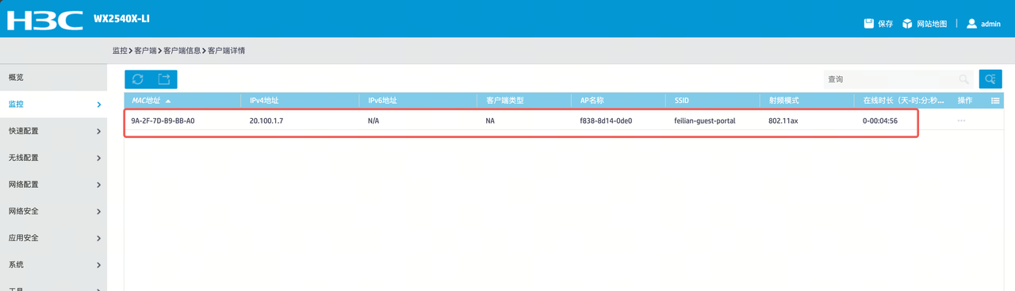The image size is (1015, 291).
Task: Click 保存 in the top bar
Action: [886, 24]
